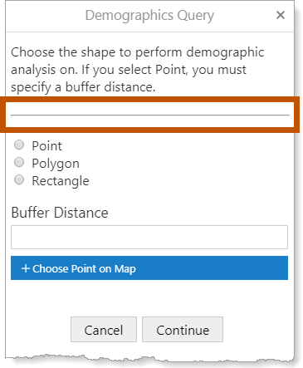Viewport: 303px width, 368px height.
Task: Click the Polygon option label text
Action: (x=56, y=164)
